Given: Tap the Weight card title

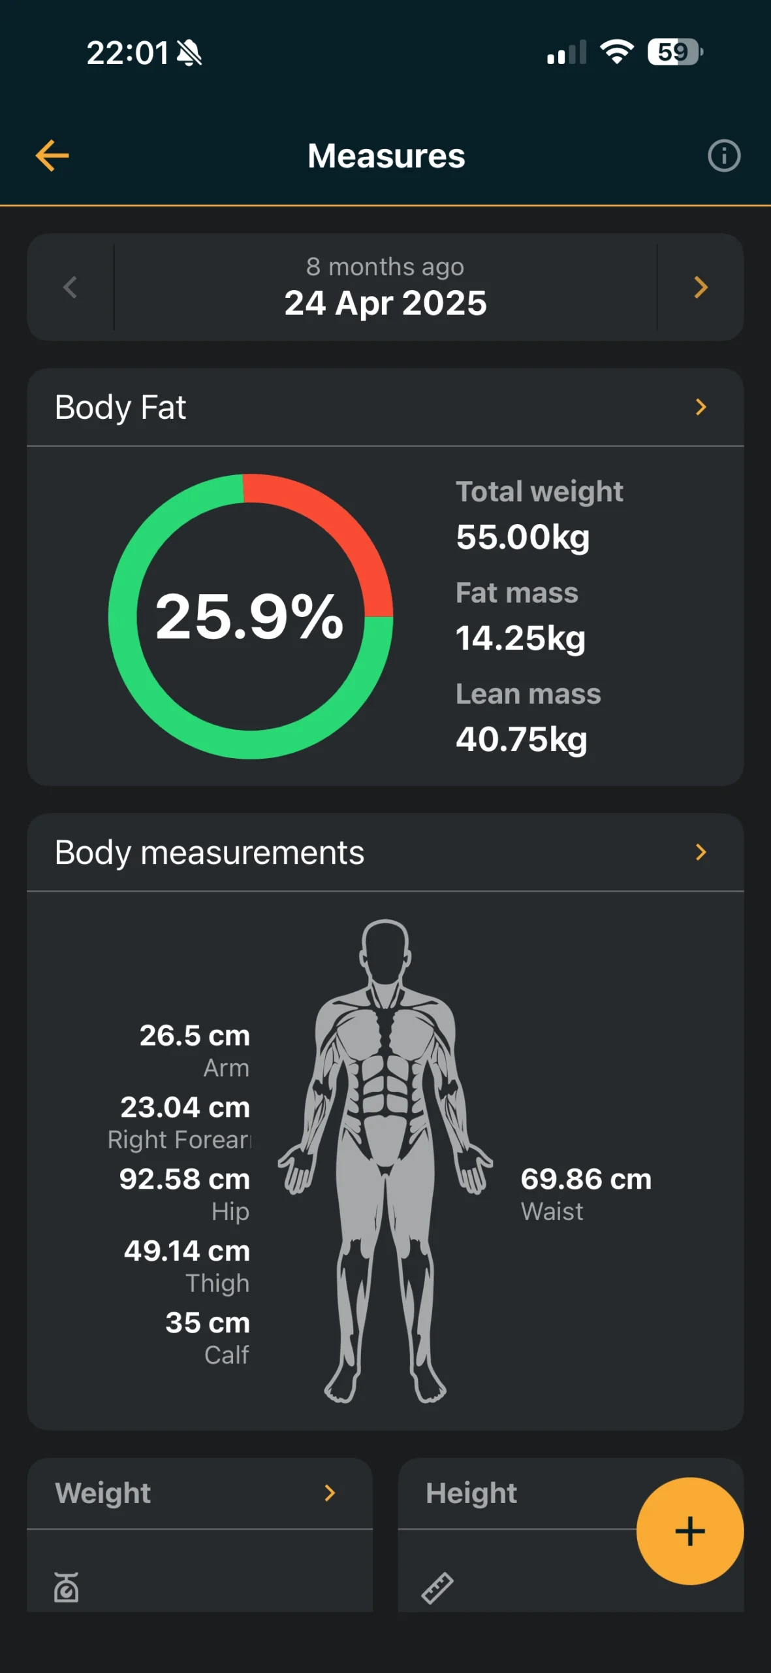Looking at the screenshot, I should tap(102, 1493).
